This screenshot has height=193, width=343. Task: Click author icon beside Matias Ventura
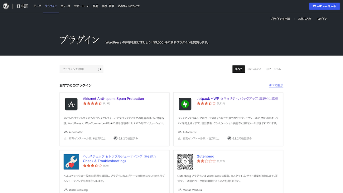(179, 190)
